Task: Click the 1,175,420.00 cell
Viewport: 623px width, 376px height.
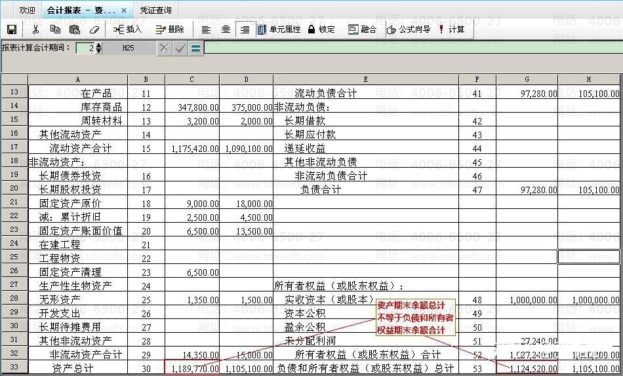Action: [x=192, y=147]
